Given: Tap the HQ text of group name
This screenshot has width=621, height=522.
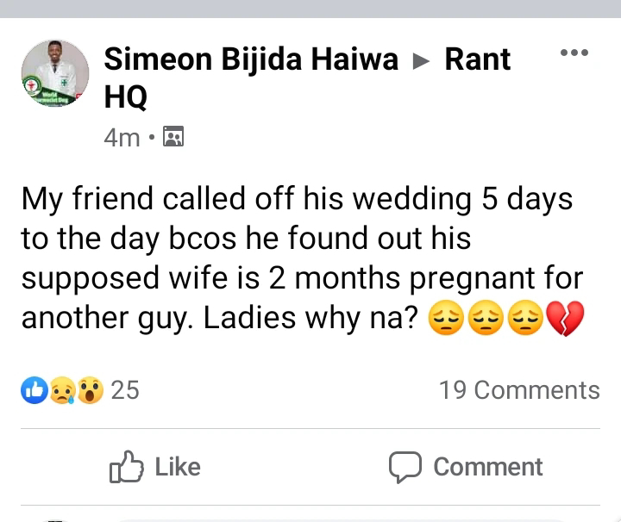Looking at the screenshot, I should click(x=126, y=97).
